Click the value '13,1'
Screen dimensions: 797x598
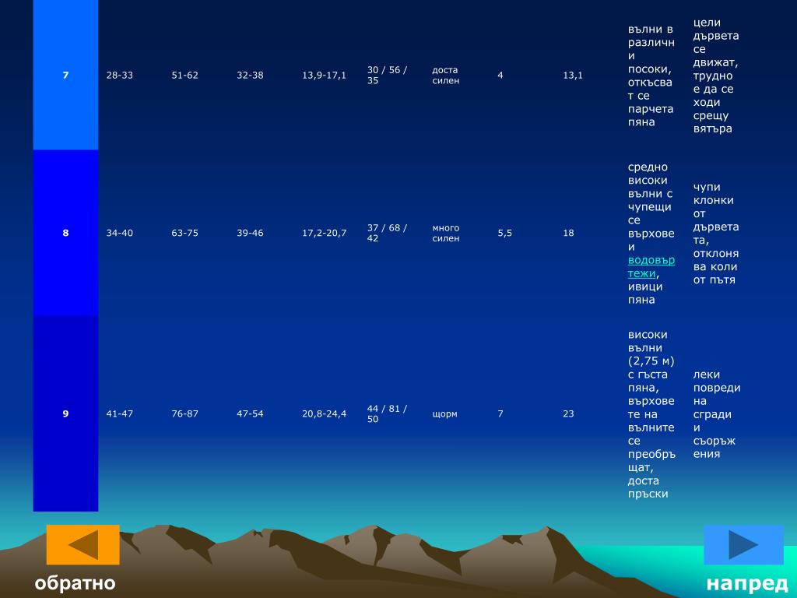point(573,76)
